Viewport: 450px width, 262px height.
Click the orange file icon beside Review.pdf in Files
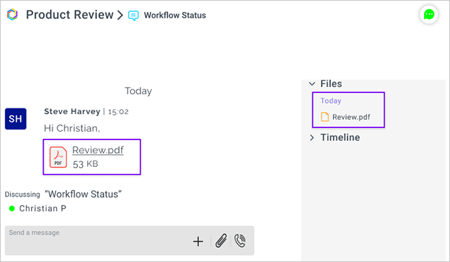click(325, 117)
